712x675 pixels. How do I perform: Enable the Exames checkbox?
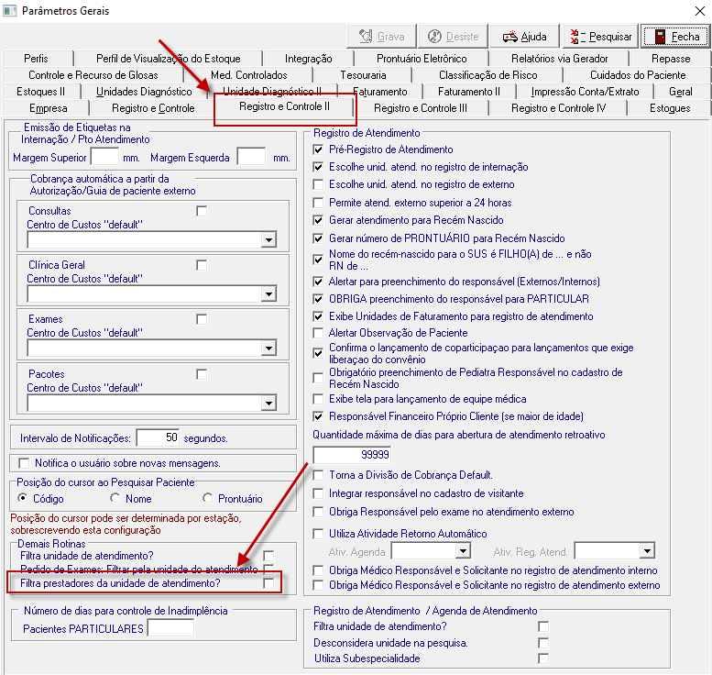tap(202, 319)
